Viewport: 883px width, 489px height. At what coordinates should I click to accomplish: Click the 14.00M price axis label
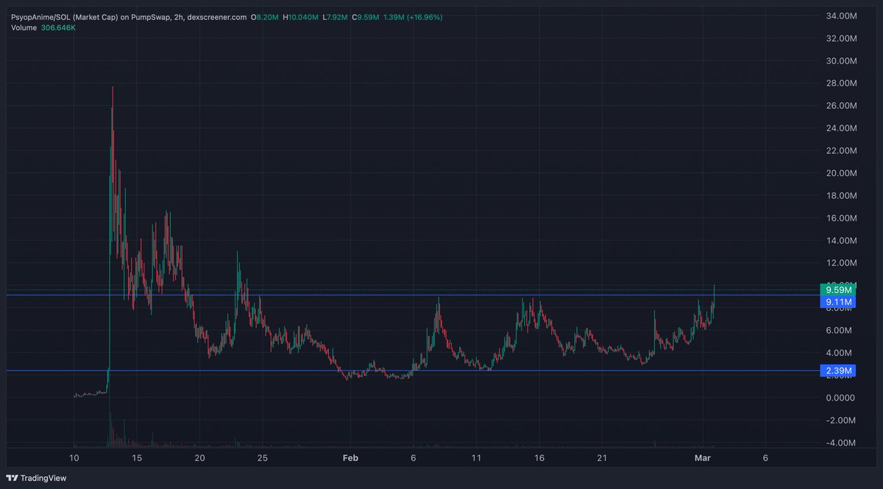pos(842,241)
